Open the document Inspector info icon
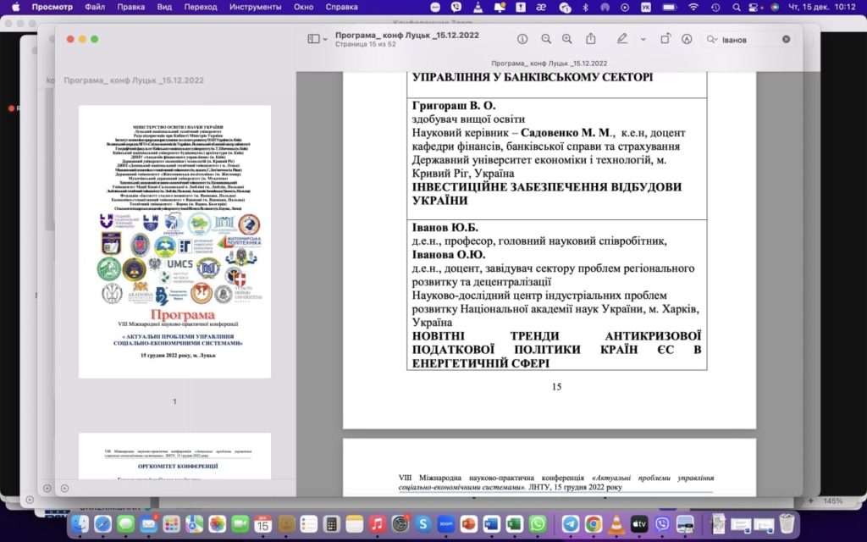 point(522,39)
